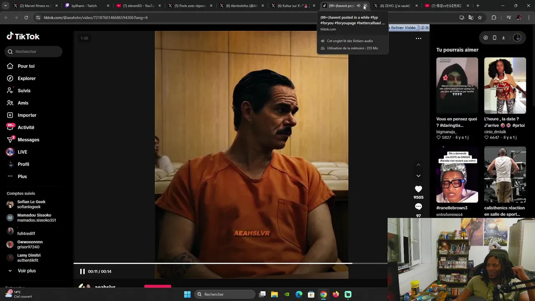The image size is (535, 301).
Task: Open the three-dot video options menu
Action: tap(418, 38)
